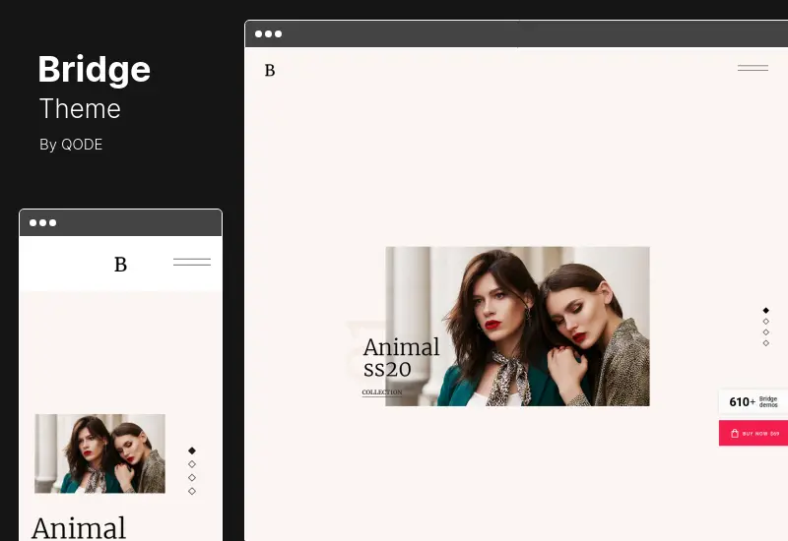The image size is (788, 541).
Task: Follow the COLLECTION link under Animal ss20
Action: pos(382,392)
